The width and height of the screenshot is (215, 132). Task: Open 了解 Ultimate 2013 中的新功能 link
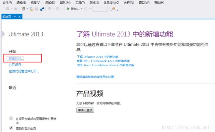click(x=97, y=57)
